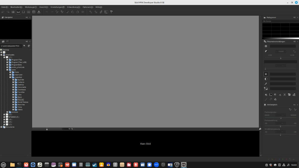Expand the Downloads folder in the tree
Image resolution: width=299 pixels, height=168 pixels.
pos(13,90)
